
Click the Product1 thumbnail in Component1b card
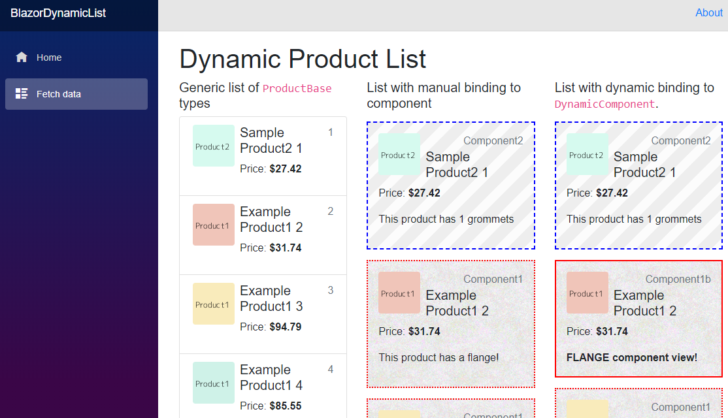pos(587,293)
